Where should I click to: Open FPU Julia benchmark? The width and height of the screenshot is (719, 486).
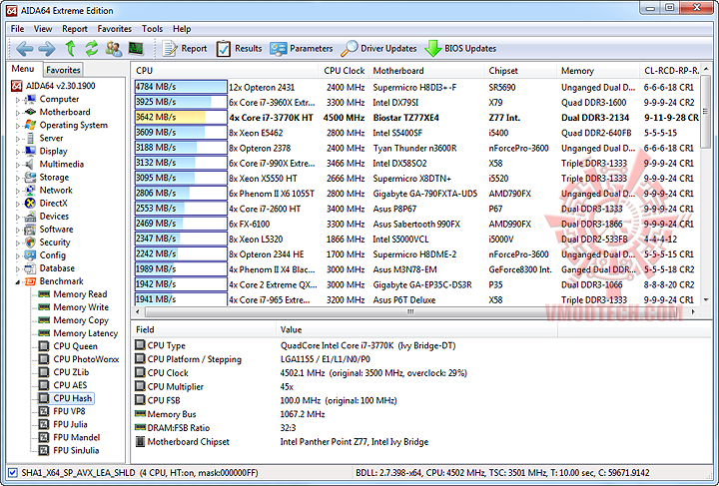tap(70, 424)
